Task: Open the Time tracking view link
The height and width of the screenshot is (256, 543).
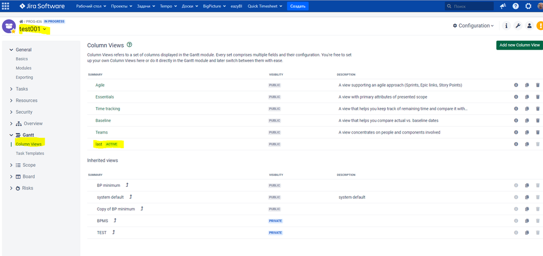Action: point(108,108)
